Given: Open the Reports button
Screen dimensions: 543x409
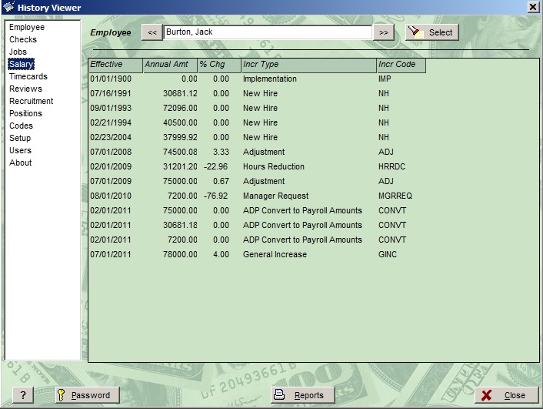Looking at the screenshot, I should coord(303,395).
